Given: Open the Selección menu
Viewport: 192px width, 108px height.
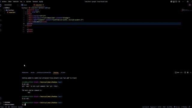Looking at the screenshot, I should click(x=16, y=1).
